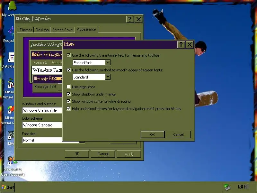Screen dimensions: 257x193
Task: Click the system tray network icon
Action: pyautogui.click(x=227, y=187)
